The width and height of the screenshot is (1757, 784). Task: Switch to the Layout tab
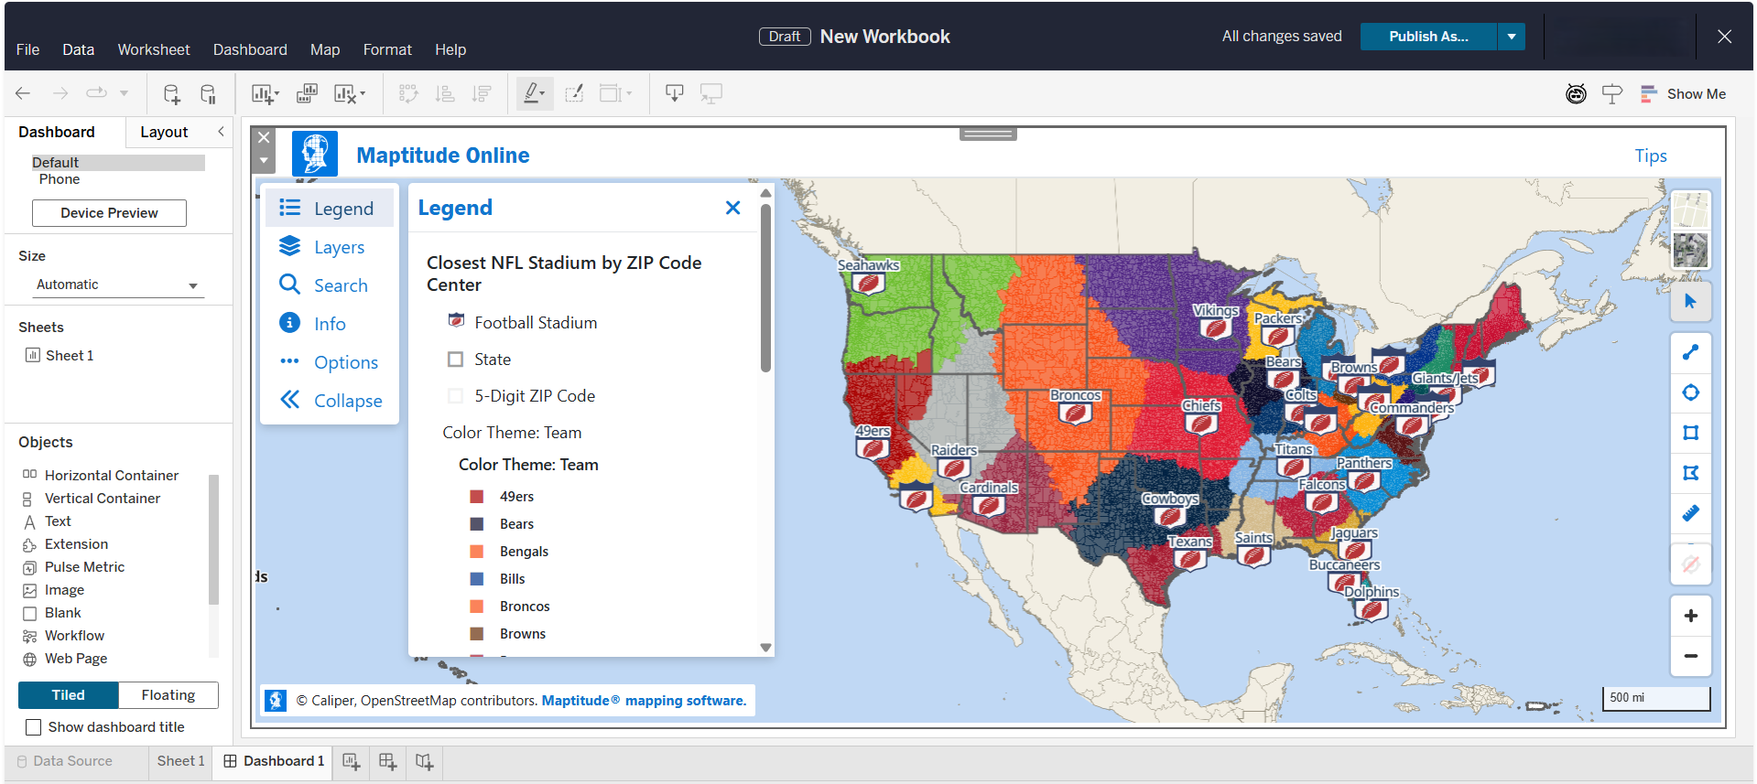164,132
